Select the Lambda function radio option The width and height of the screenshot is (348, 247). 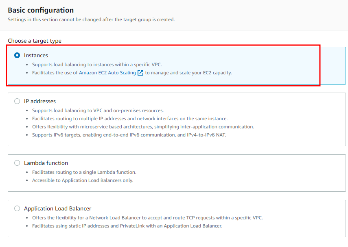[17, 163]
